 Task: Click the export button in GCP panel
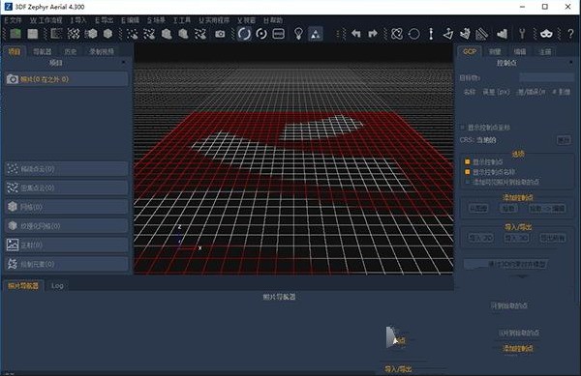[553, 238]
